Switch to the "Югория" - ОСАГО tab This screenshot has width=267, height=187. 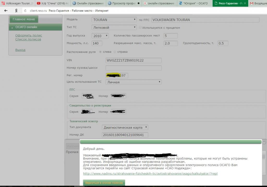195,3
